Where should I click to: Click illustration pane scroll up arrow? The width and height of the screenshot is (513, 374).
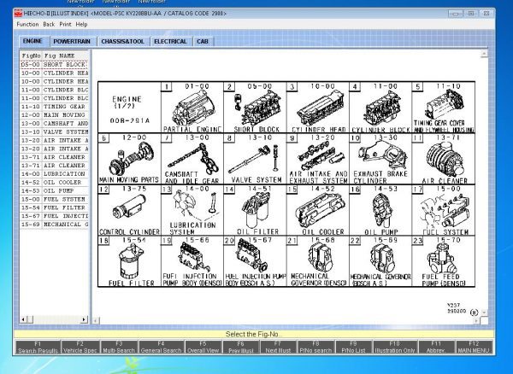coord(484,54)
